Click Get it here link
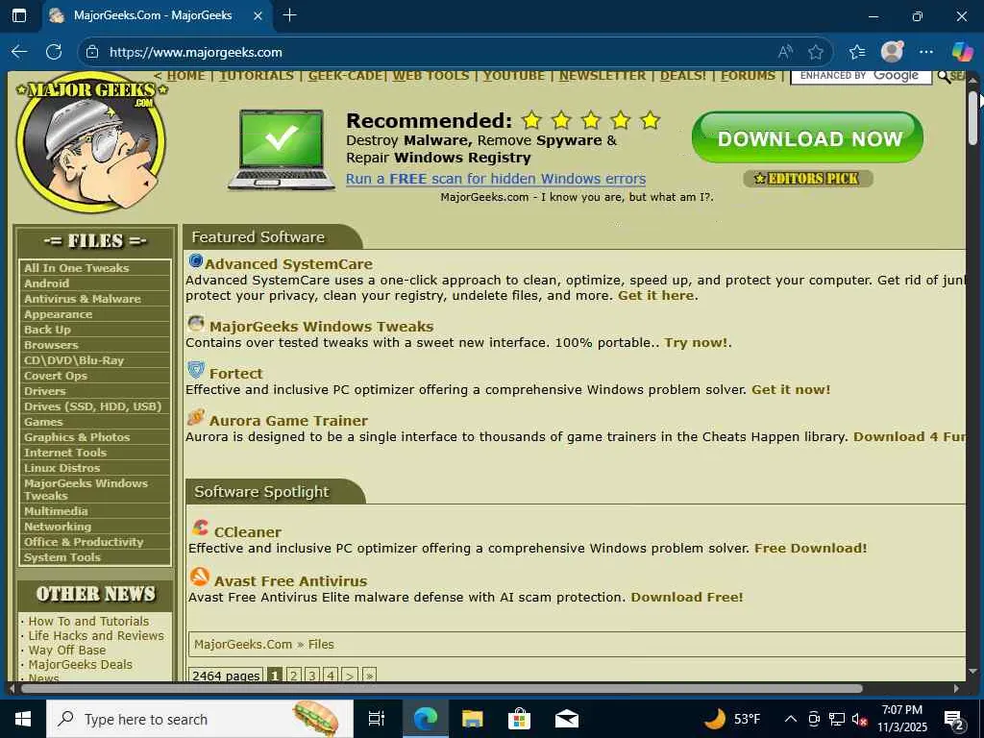The width and height of the screenshot is (984, 738). point(655,296)
